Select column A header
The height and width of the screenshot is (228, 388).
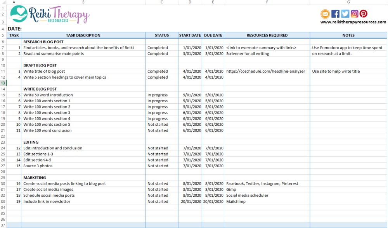pyautogui.click(x=14, y=2)
